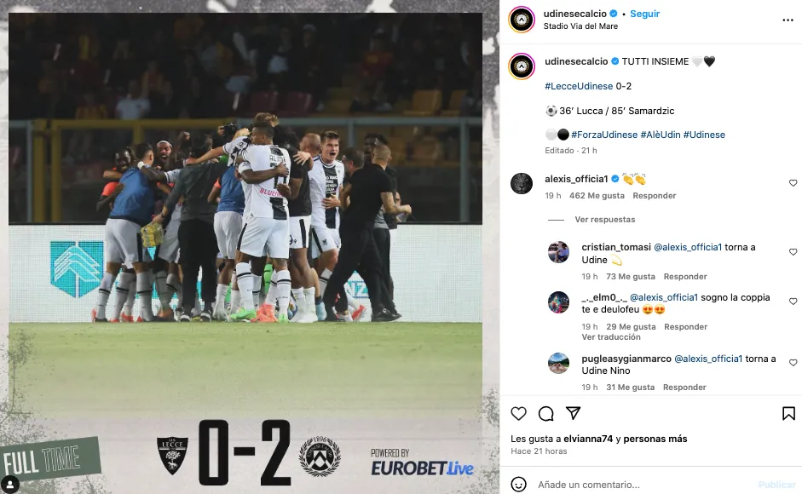
Task: Open the alexis_officia1 lion avatar
Action: tap(522, 183)
